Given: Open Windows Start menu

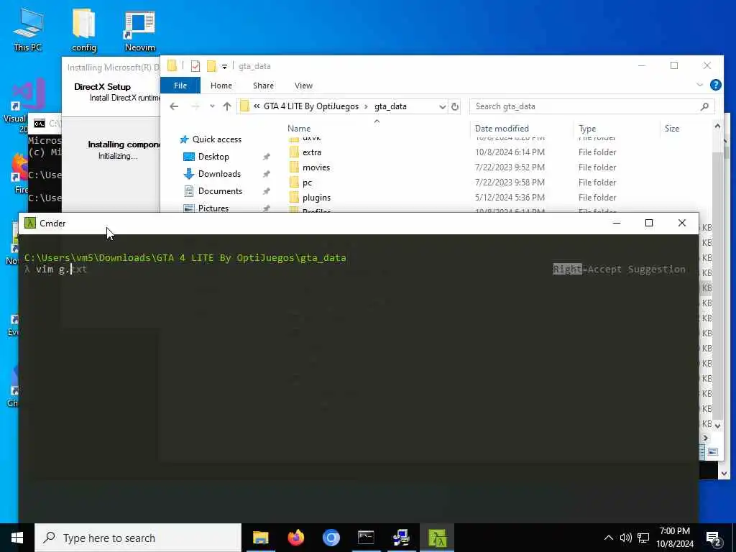Looking at the screenshot, I should 17,538.
